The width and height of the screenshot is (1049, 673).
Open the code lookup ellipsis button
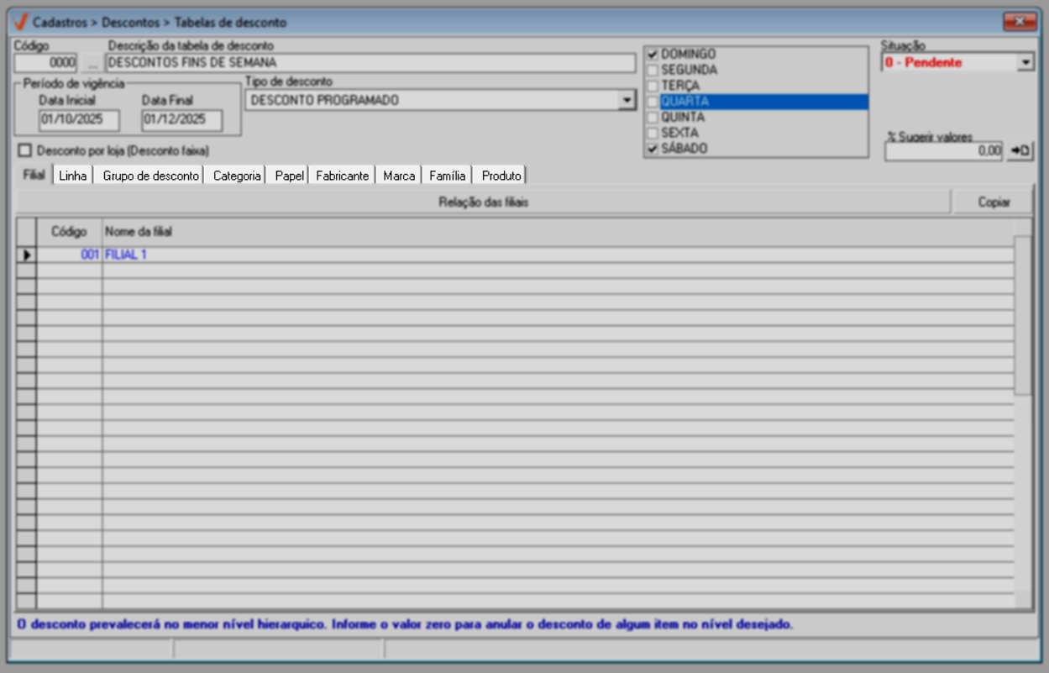[x=92, y=63]
